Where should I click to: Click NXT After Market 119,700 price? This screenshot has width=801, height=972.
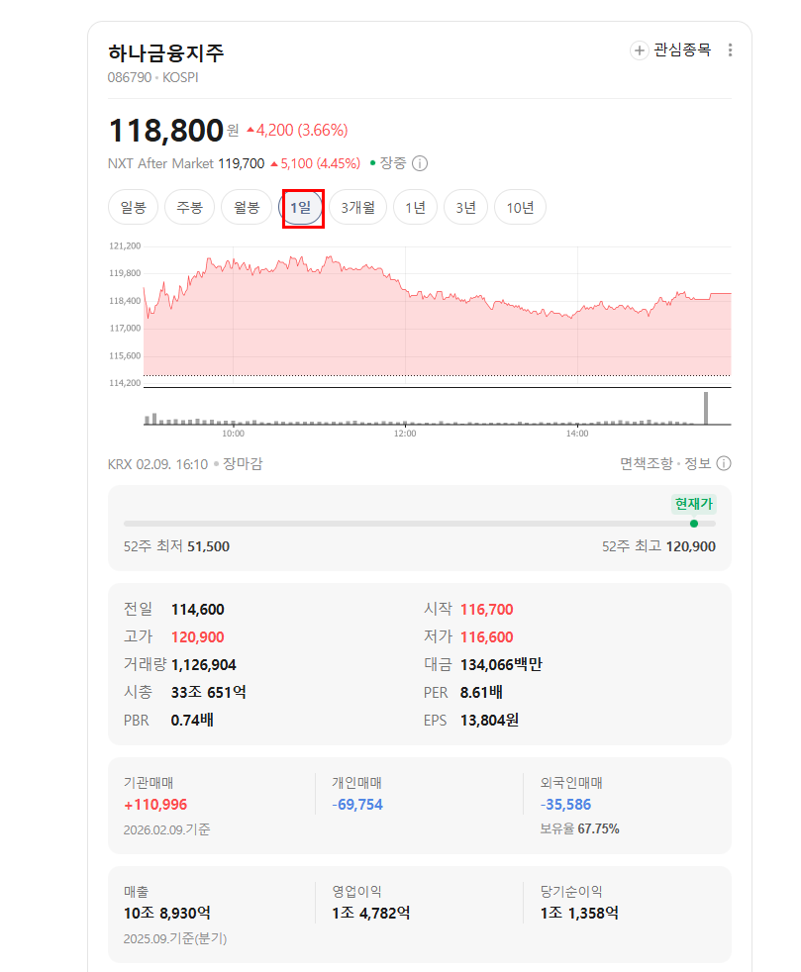tap(242, 163)
